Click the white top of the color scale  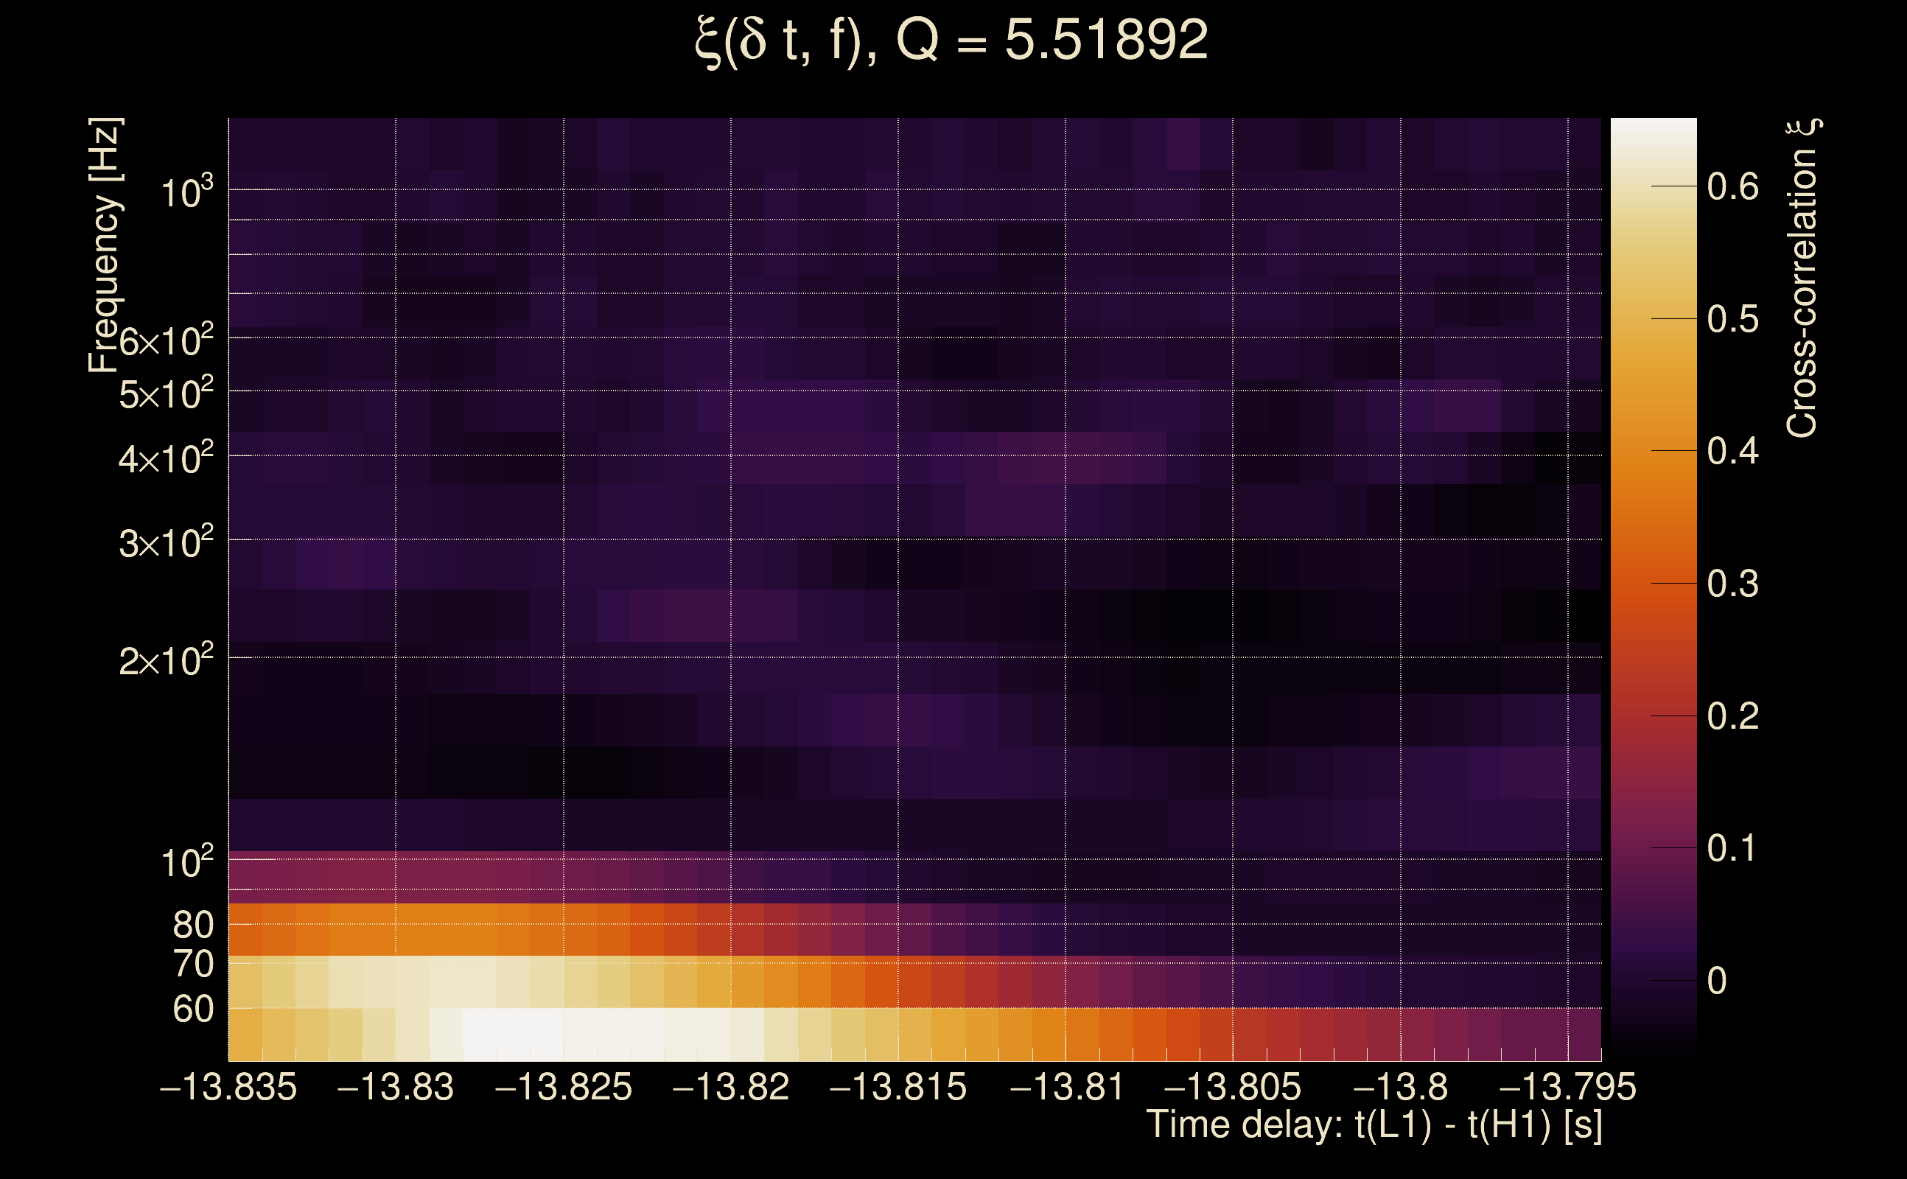[x=1653, y=133]
